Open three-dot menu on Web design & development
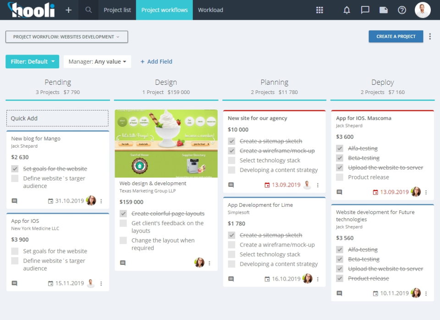This screenshot has width=440, height=320. tap(209, 263)
